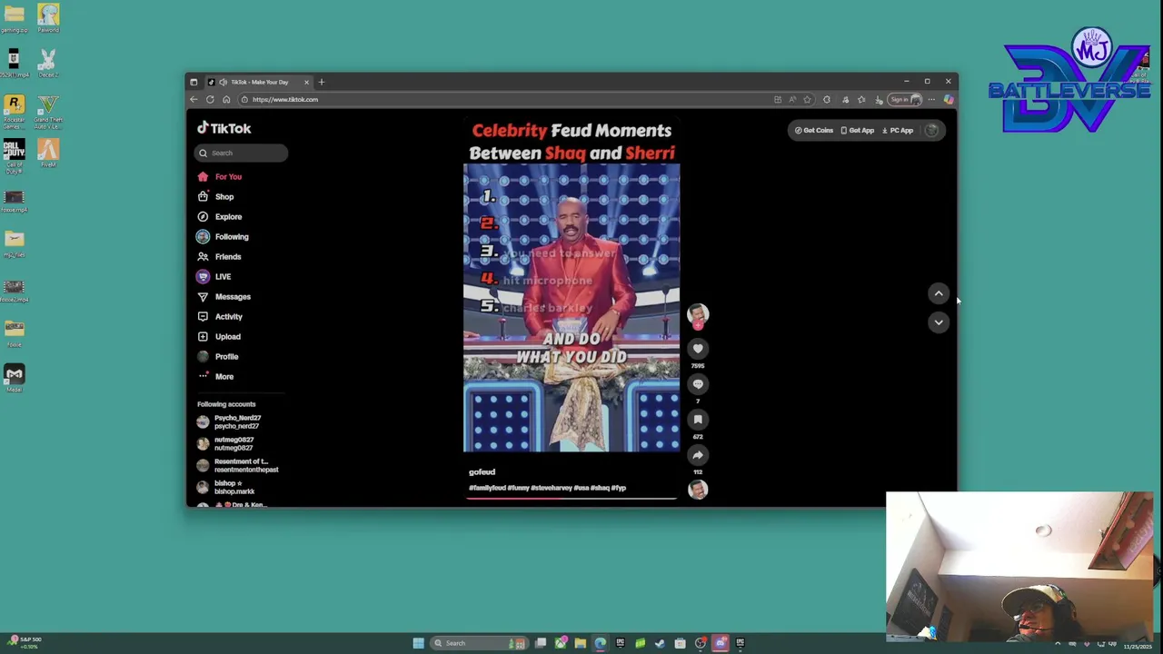This screenshot has height=654, width=1163.
Task: Click PC App download button
Action: [898, 131]
